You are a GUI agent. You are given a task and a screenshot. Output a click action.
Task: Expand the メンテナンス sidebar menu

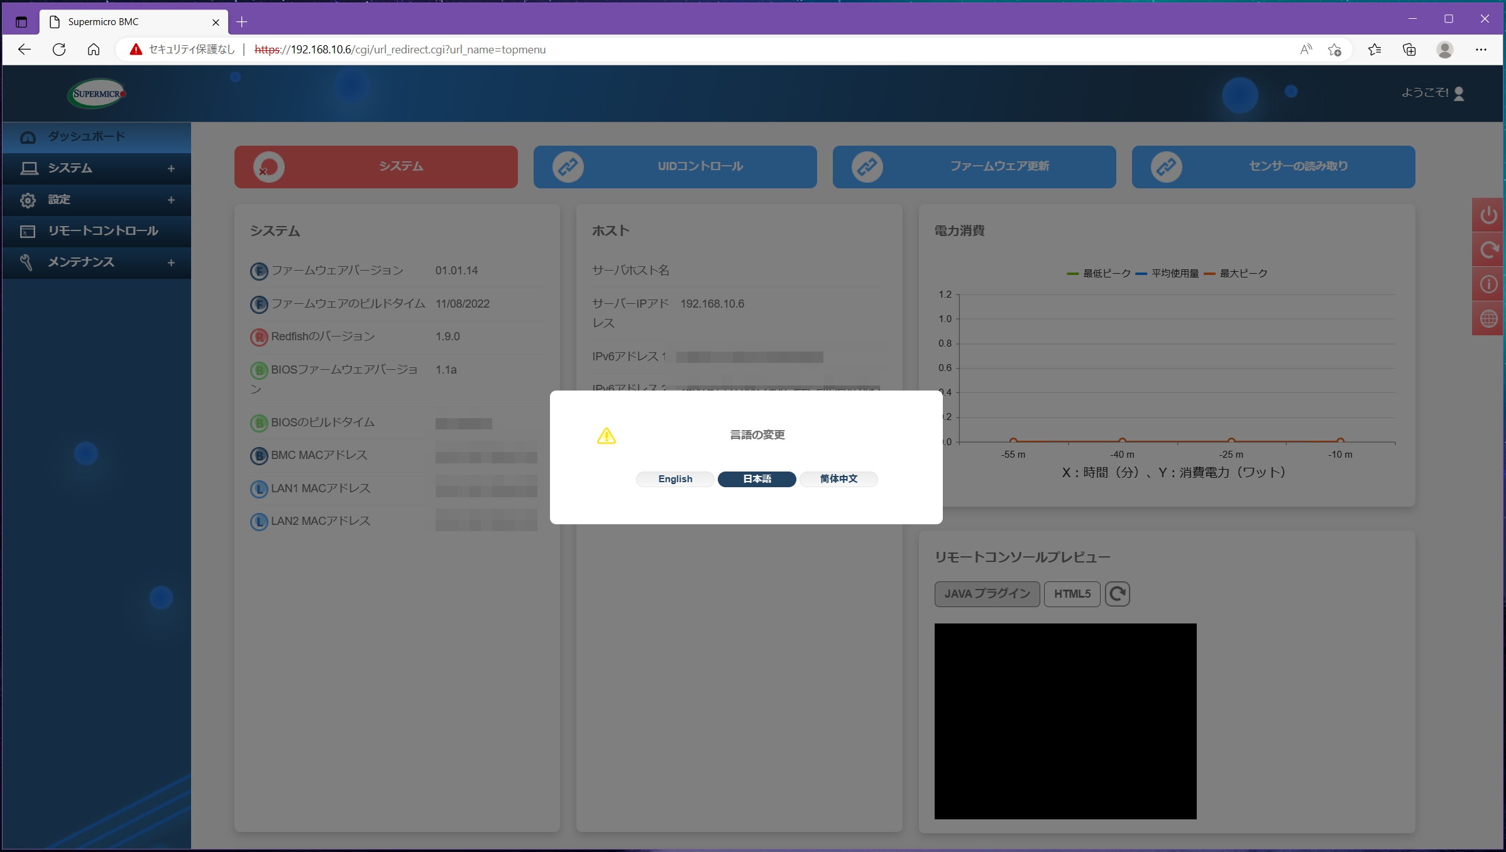(x=171, y=262)
